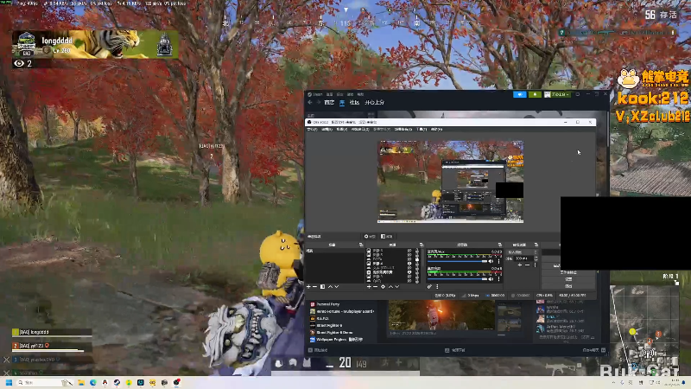Open scene filters icon in Scenes toolbar
This screenshot has height=389, width=691.
coord(322,287)
